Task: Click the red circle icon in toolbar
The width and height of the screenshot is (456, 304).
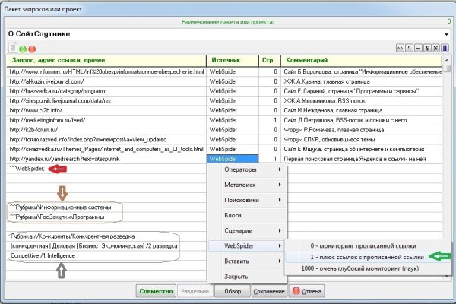Action: (33, 49)
